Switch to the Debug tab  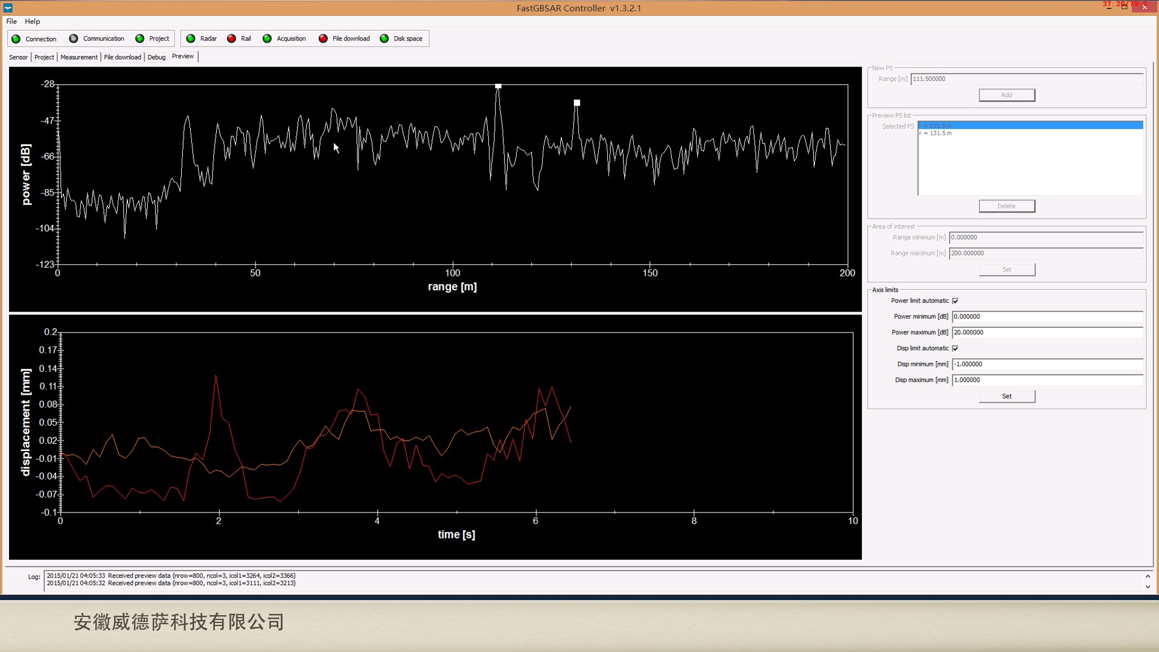coord(156,57)
